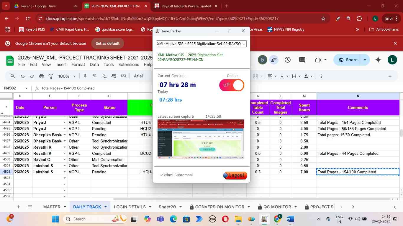Open the Data menu in Sheets
Screen dimensions: 403x226
pyautogui.click(x=94, y=64)
